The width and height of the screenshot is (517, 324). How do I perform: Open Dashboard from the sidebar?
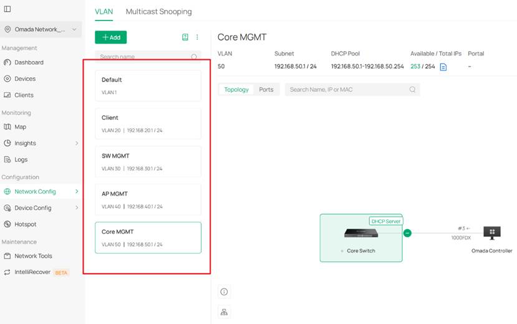pyautogui.click(x=29, y=62)
